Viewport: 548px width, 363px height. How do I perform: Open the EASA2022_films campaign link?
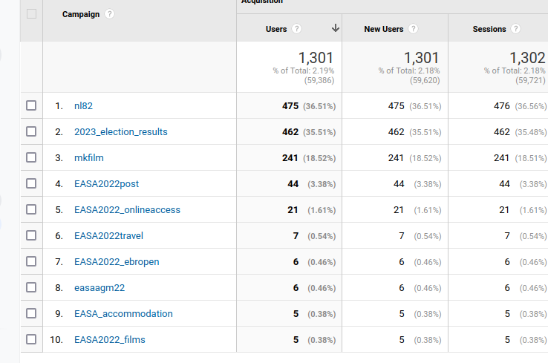pyautogui.click(x=110, y=339)
